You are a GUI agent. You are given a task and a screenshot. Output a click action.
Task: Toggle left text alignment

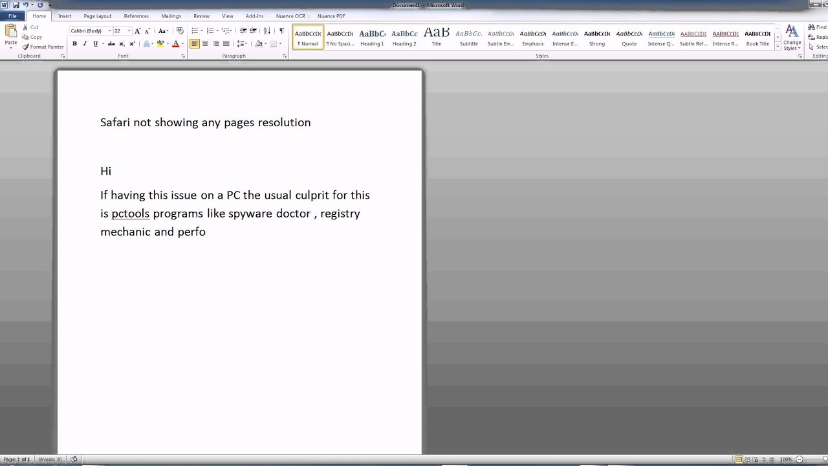pyautogui.click(x=195, y=44)
